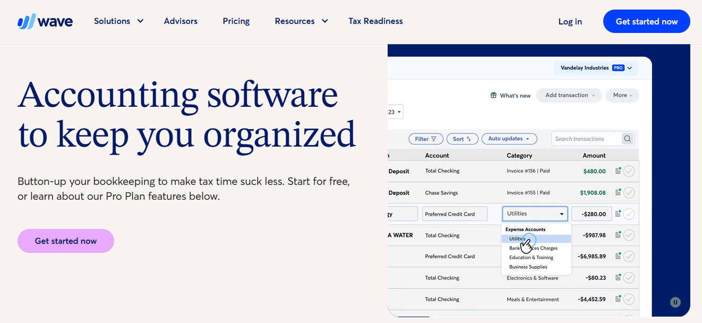Click blue Get started now button
This screenshot has height=323, width=702.
click(x=646, y=22)
